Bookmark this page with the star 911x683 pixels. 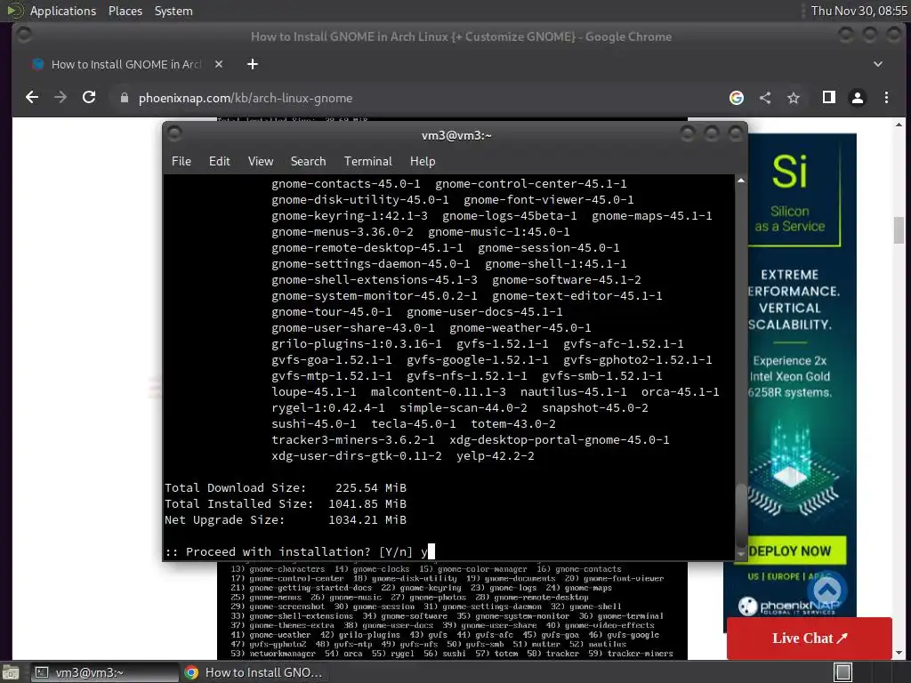pos(794,98)
